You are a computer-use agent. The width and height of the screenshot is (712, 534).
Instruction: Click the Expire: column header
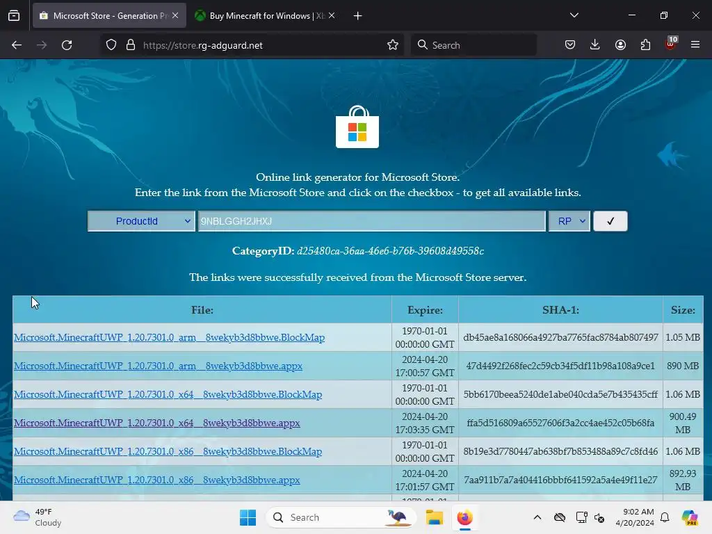pos(425,309)
